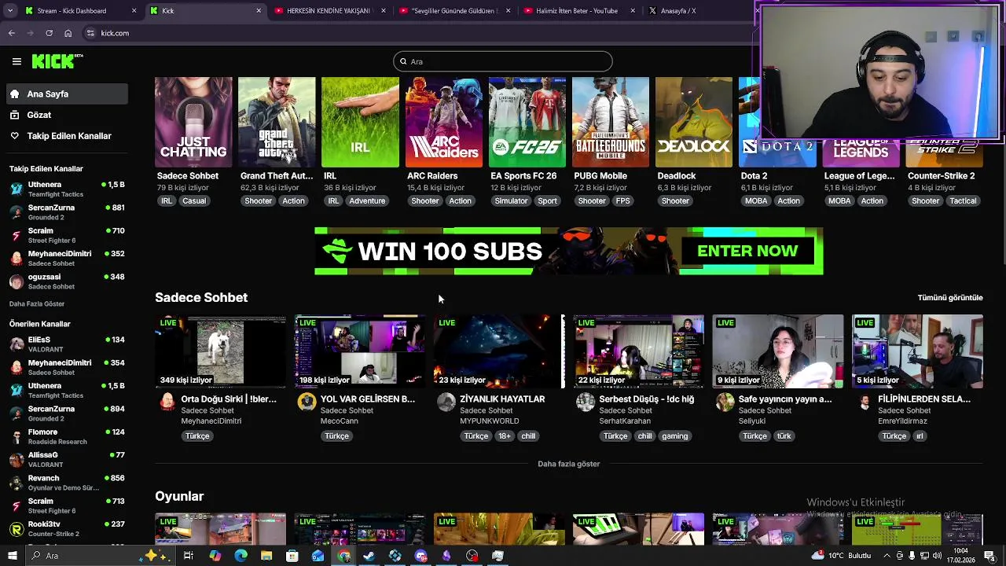Expand Daha fazla göster below streams
Screen dimensions: 1006x566
pos(568,464)
